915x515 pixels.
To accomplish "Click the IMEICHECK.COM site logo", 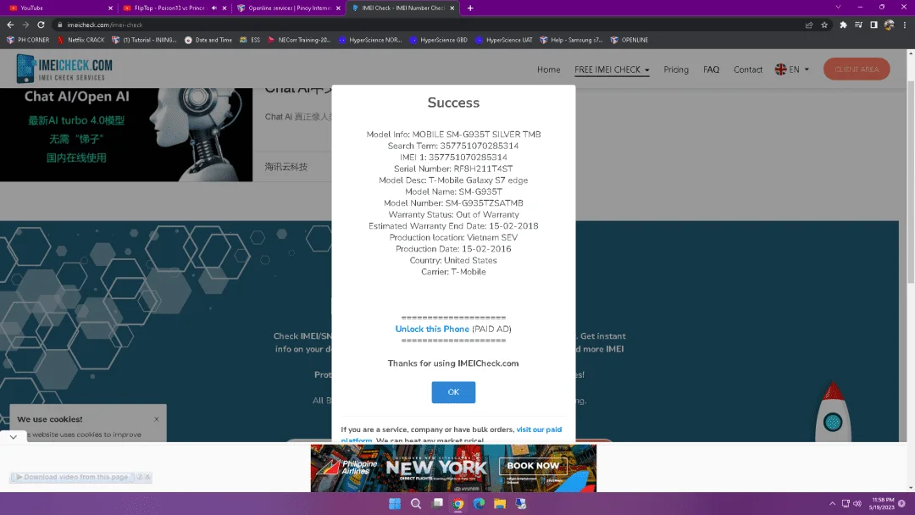I will [64, 69].
